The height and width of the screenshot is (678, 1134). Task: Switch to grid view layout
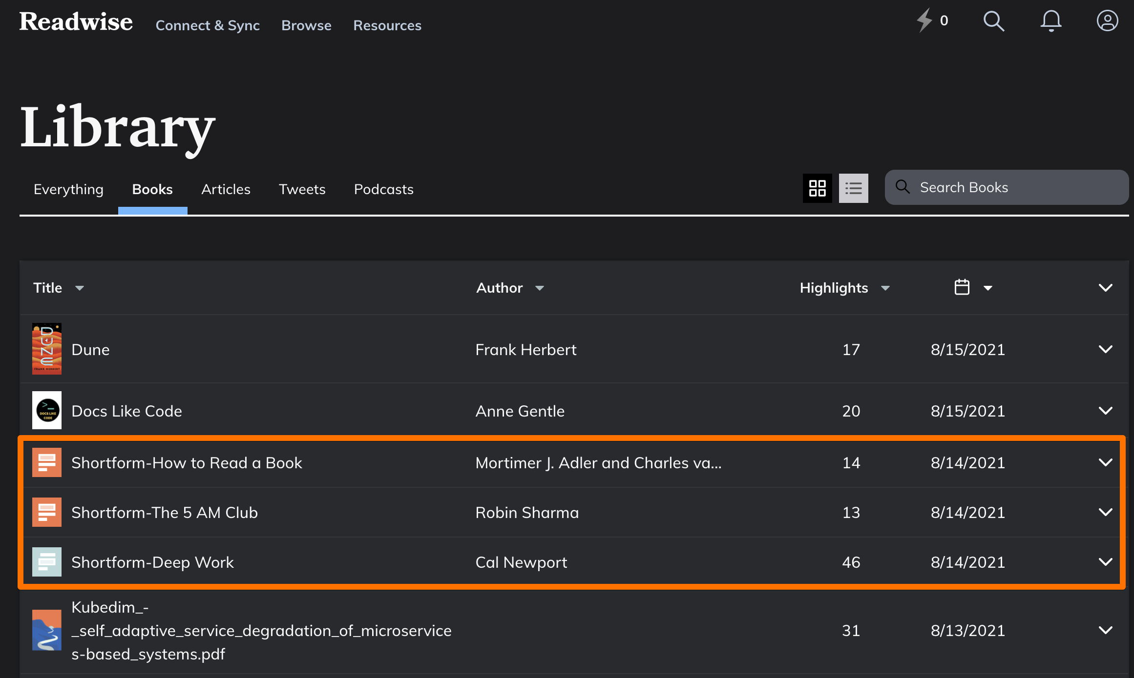(818, 188)
